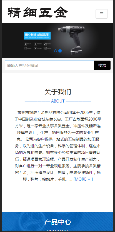This screenshot has height=232, width=115.
Task: Click the 搜索 search button
Action: tap(102, 65)
